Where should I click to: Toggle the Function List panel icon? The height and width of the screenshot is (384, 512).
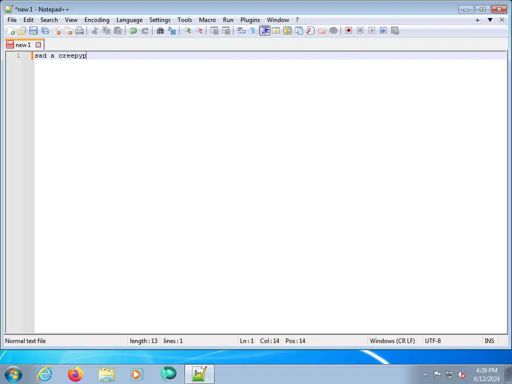(310, 30)
